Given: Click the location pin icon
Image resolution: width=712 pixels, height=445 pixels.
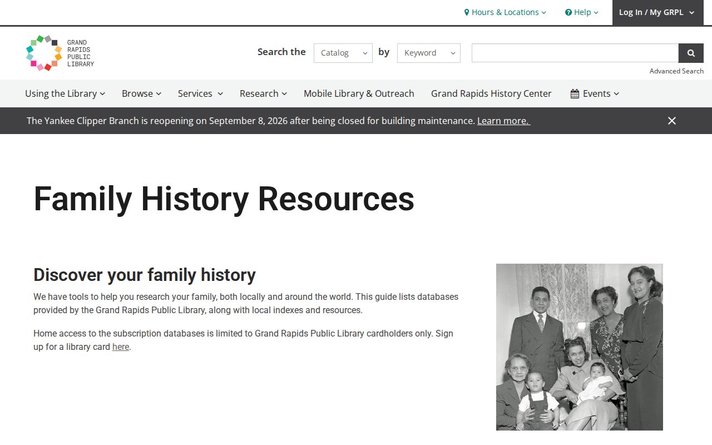Looking at the screenshot, I should [x=467, y=12].
